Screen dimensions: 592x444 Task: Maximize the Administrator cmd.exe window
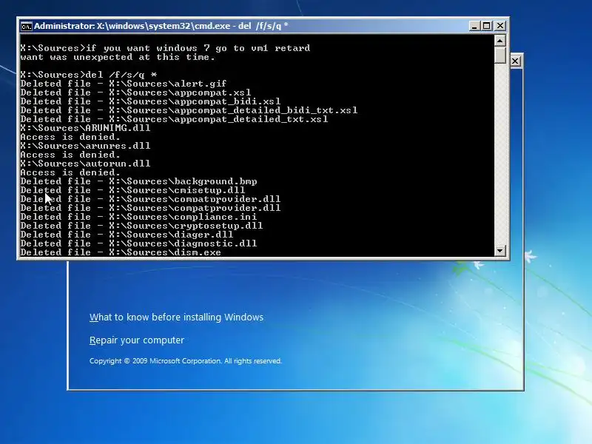click(487, 26)
